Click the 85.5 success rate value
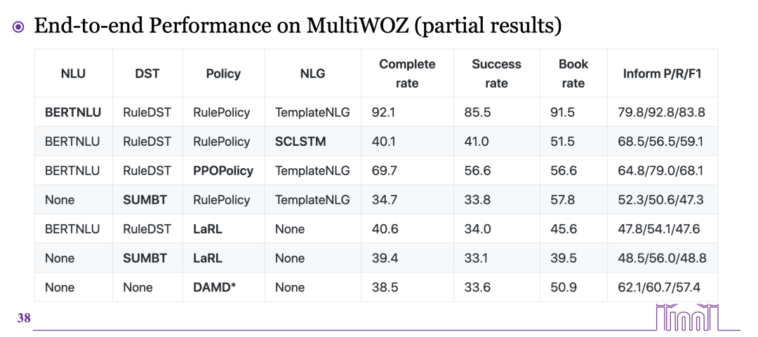The height and width of the screenshot is (337, 758). pos(477,112)
